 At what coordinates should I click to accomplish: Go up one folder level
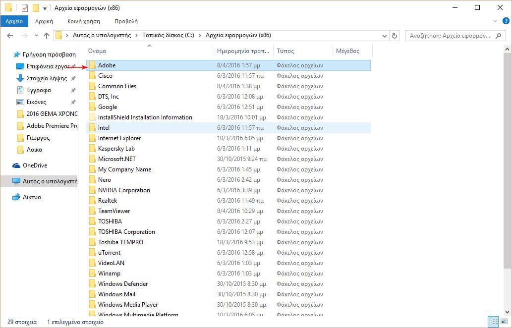(47, 36)
